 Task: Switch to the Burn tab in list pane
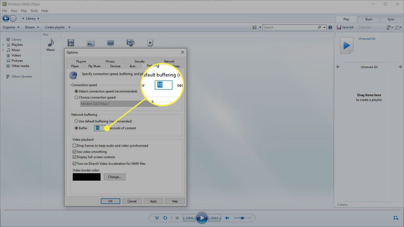pyautogui.click(x=369, y=19)
